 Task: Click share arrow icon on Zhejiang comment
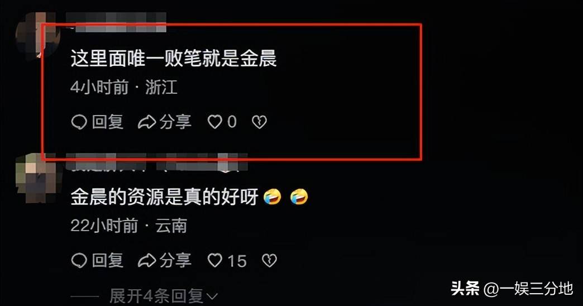[147, 122]
